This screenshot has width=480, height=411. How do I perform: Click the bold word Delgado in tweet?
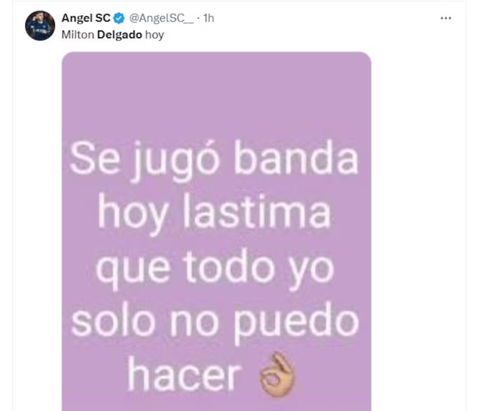click(119, 35)
